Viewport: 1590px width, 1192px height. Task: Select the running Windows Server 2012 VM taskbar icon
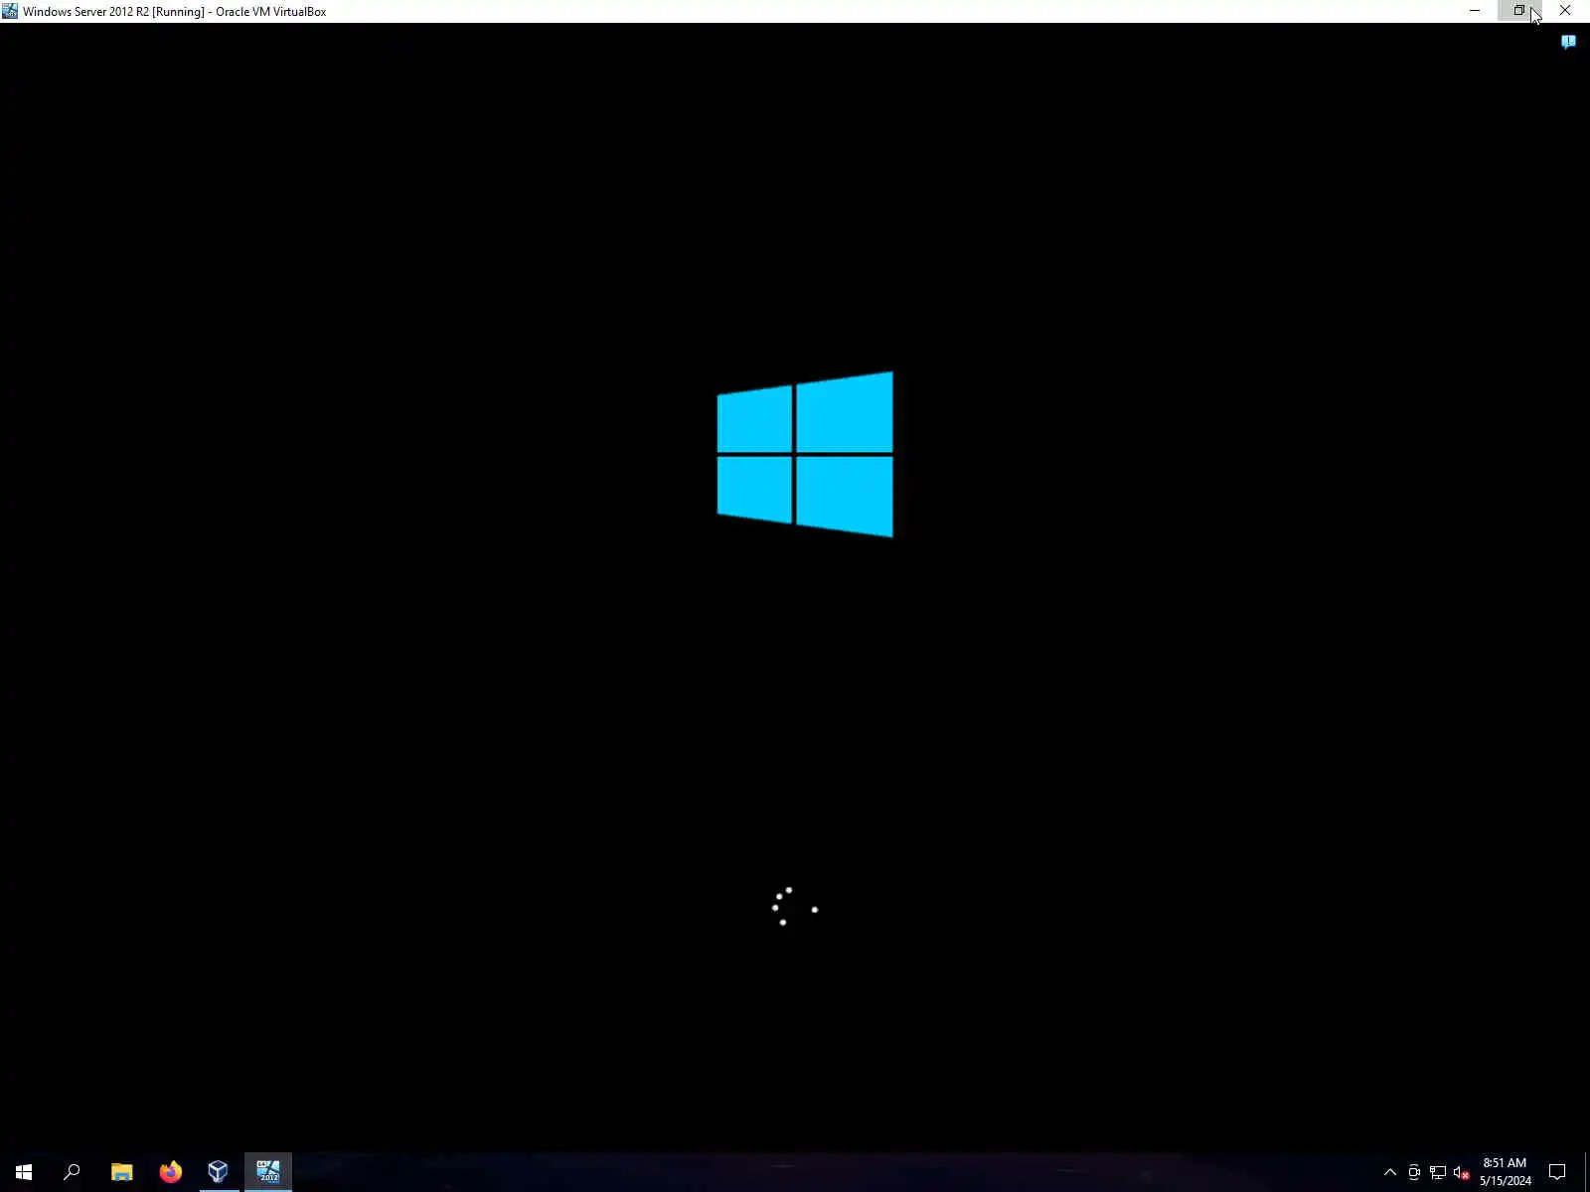pos(268,1172)
